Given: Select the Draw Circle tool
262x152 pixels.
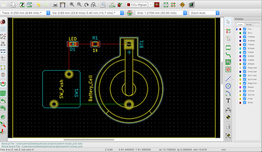Looking at the screenshot, I should click(x=228, y=86).
